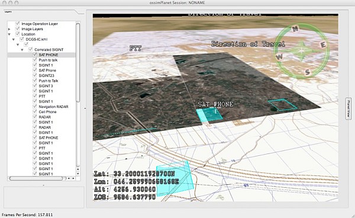Viewport: 355px width, 218px height.
Task: Click the PTT label on the map
Action: pyautogui.click(x=135, y=48)
